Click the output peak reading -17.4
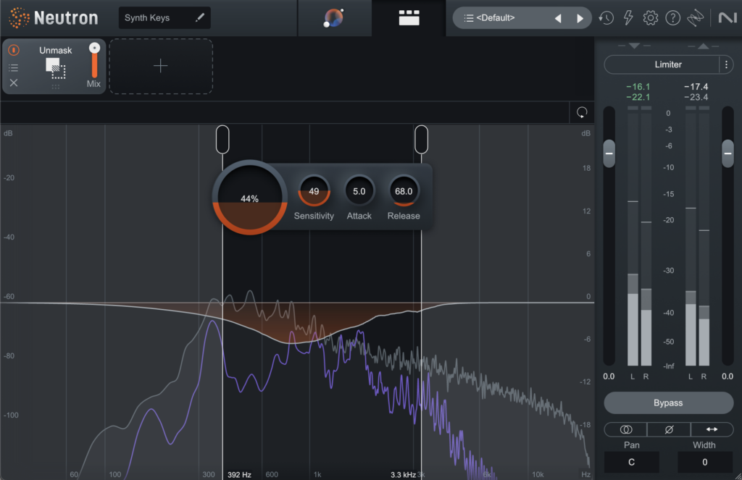This screenshot has width=742, height=480. pyautogui.click(x=696, y=87)
